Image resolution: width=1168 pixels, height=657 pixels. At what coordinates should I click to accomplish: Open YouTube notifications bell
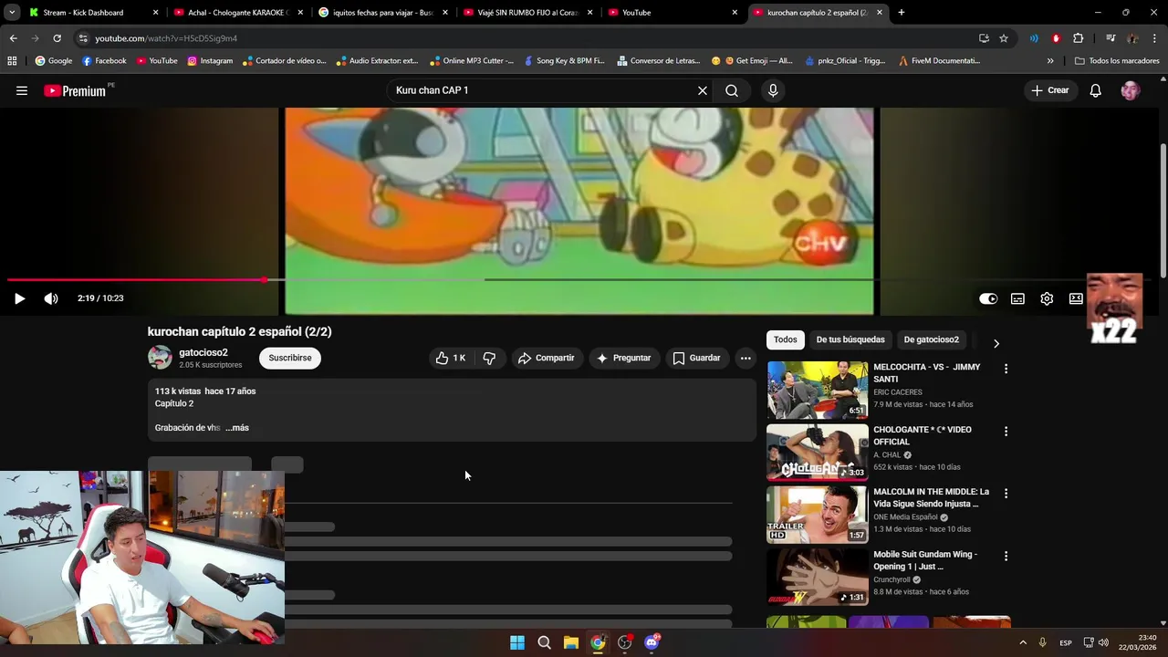[1096, 90]
